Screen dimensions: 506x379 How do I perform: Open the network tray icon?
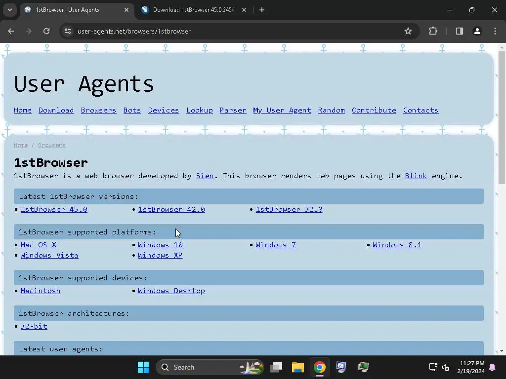click(x=433, y=367)
